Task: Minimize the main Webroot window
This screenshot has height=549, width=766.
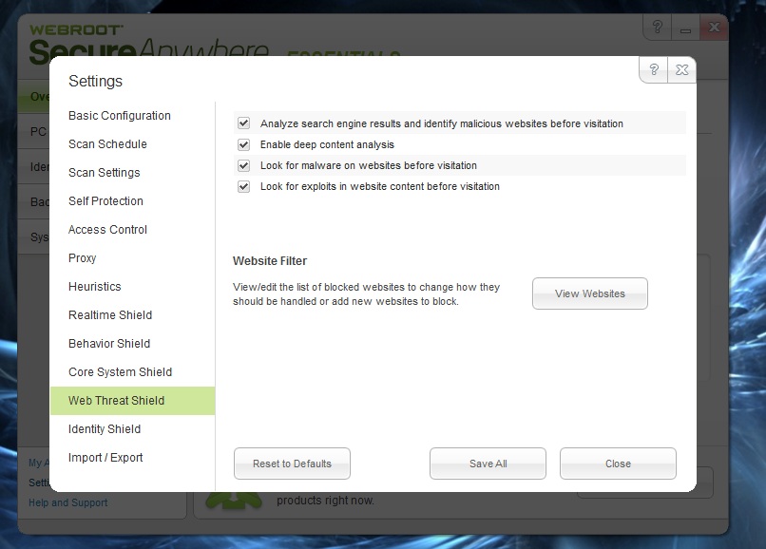Action: 685,27
